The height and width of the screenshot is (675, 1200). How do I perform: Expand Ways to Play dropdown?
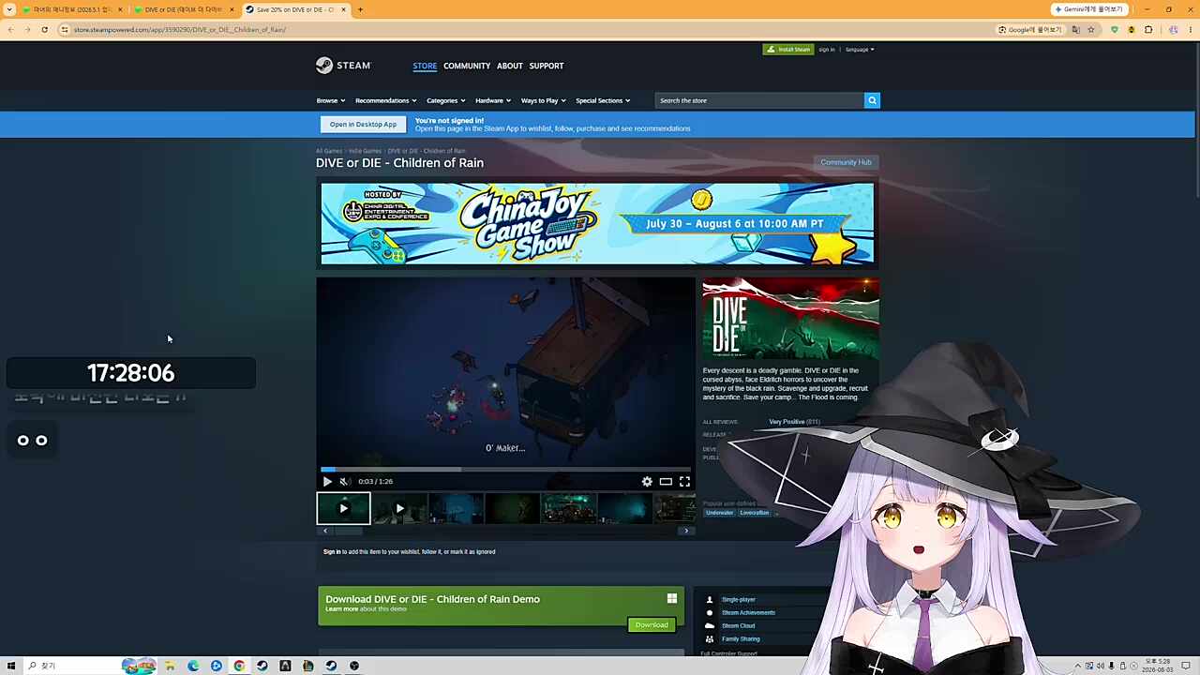point(543,100)
